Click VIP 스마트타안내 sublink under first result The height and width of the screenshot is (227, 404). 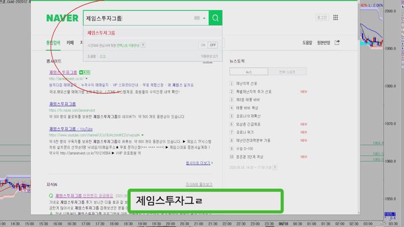pyautogui.click(x=126, y=85)
